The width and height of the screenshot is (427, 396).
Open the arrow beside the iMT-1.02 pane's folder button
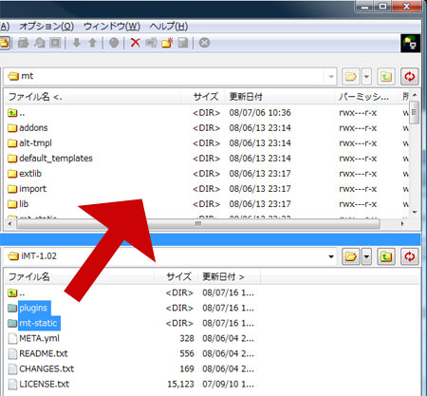pos(366,256)
